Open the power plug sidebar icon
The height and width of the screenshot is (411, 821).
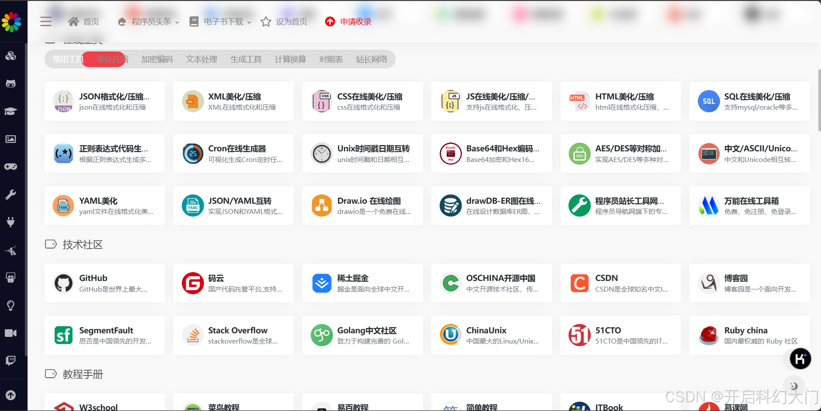coord(11,222)
